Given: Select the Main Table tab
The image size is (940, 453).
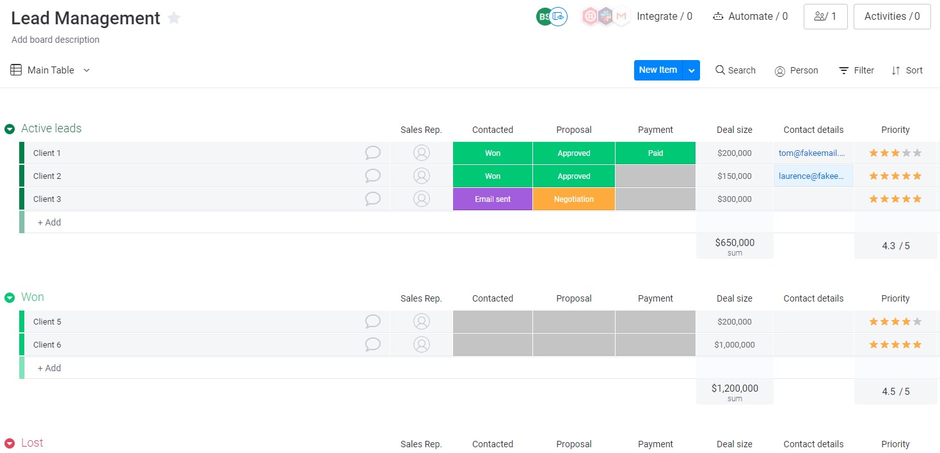Looking at the screenshot, I should pos(43,70).
